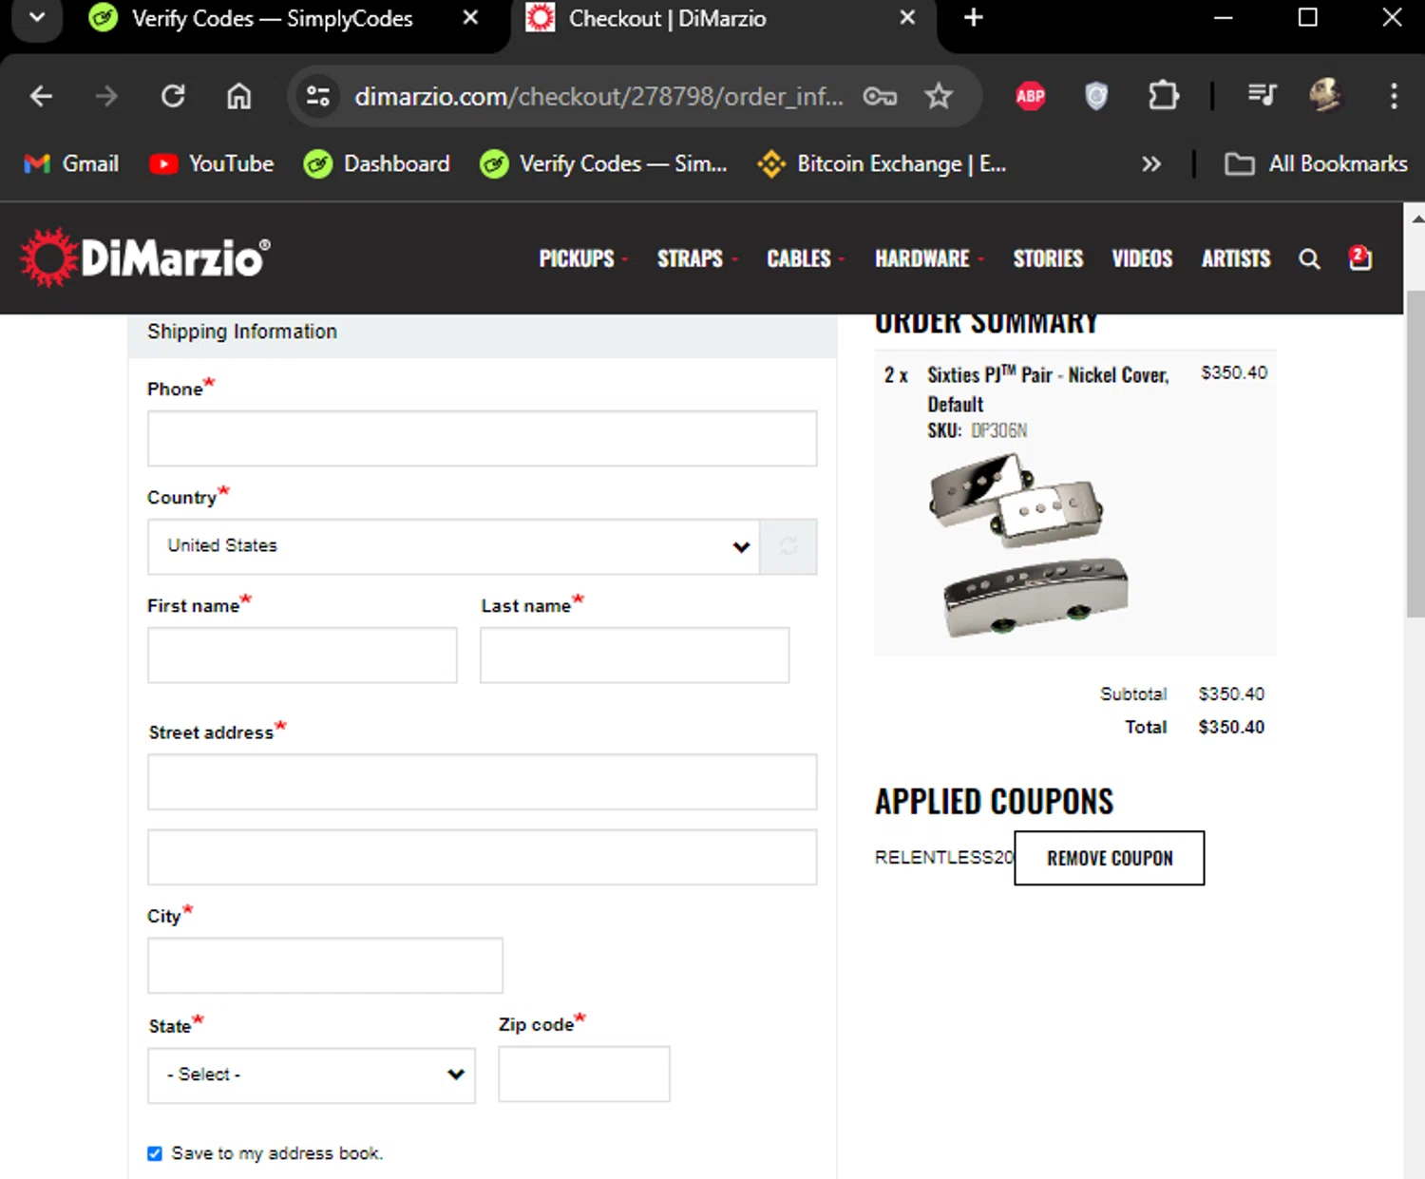The width and height of the screenshot is (1425, 1179).
Task: Open the Chrome three-dot menu
Action: click(x=1394, y=95)
